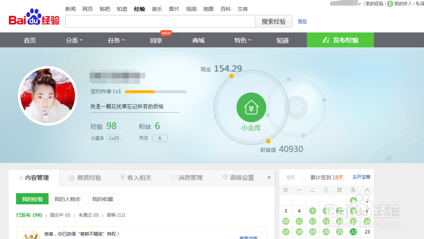Click the Lv25 小蓝本 badge
The image size is (424, 239).
[x=114, y=138]
